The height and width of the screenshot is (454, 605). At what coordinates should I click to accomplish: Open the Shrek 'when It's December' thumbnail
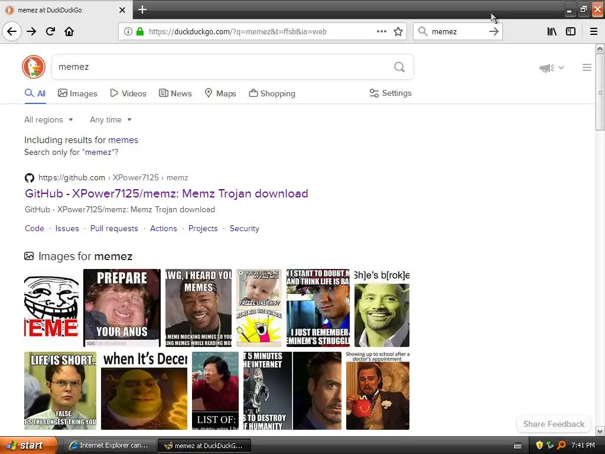pyautogui.click(x=144, y=390)
